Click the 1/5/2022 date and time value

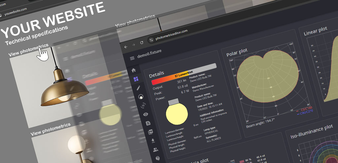click(210, 106)
